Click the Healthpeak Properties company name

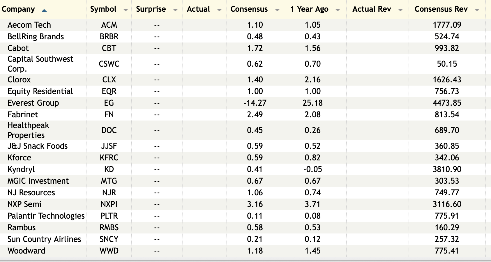pyautogui.click(x=28, y=130)
